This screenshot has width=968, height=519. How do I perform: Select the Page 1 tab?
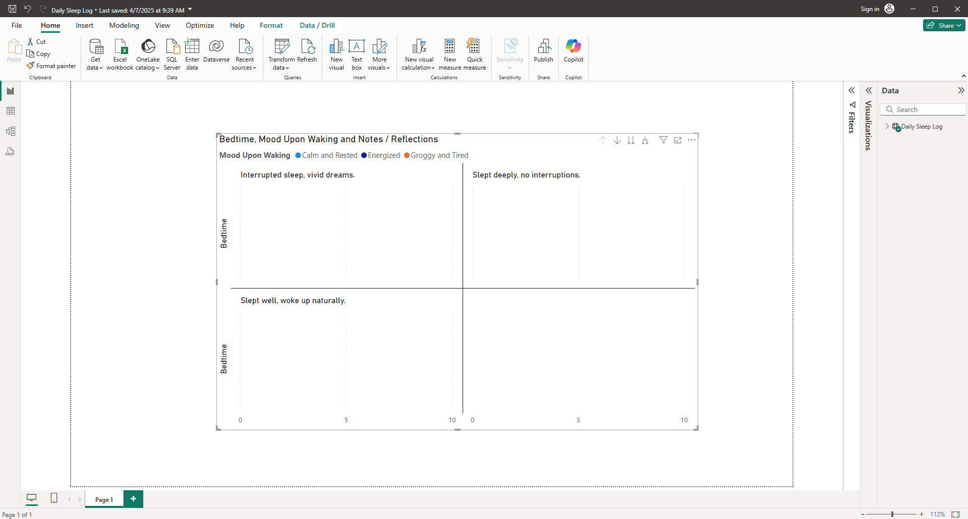click(x=104, y=499)
